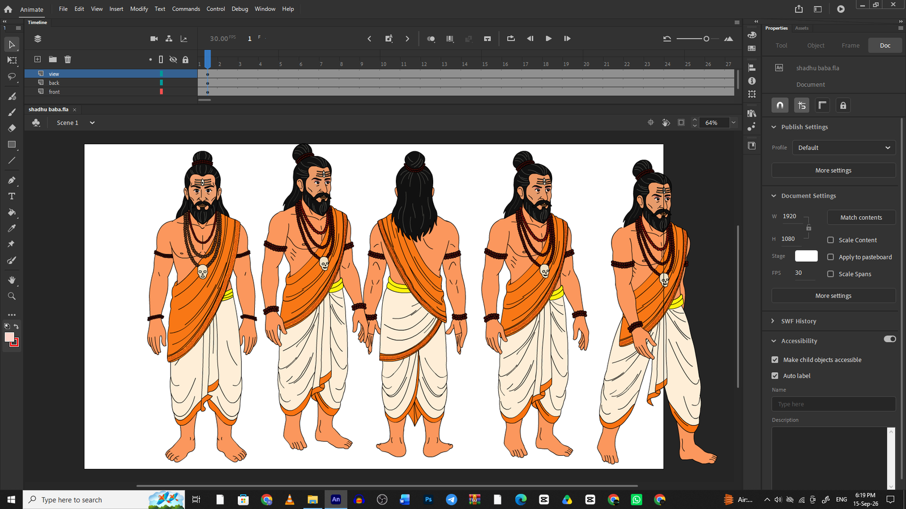Turn off the Accessibility toggle switch
Screen dimensions: 906x509
point(890,339)
